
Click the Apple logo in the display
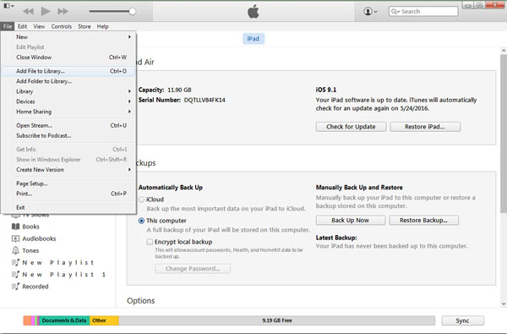click(x=253, y=12)
